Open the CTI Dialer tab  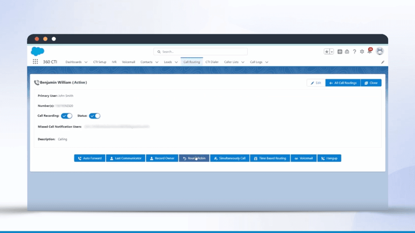point(212,62)
